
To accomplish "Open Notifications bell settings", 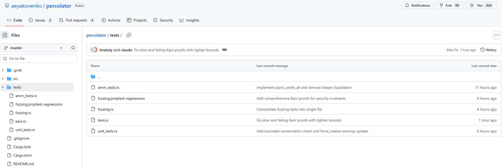I will point(417,5).
